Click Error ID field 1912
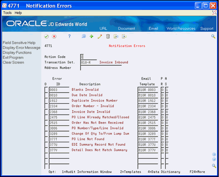The image size is (219, 177). coord(59,101)
